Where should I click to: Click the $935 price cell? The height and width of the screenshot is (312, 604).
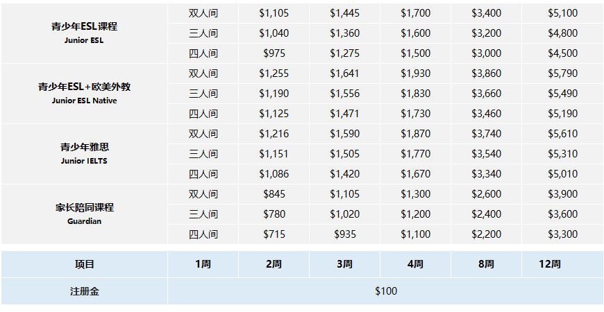345,234
